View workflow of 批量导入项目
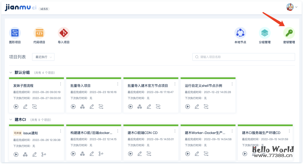Viewport: 303px width, 164px height. tap(101, 106)
